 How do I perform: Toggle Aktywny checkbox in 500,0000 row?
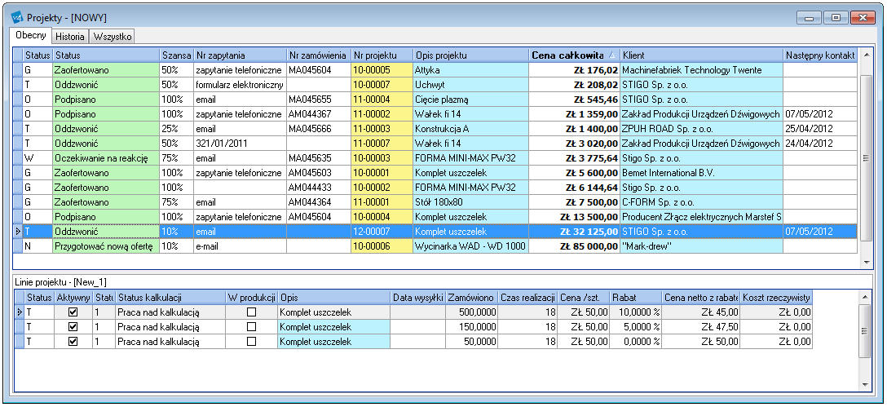coord(73,312)
